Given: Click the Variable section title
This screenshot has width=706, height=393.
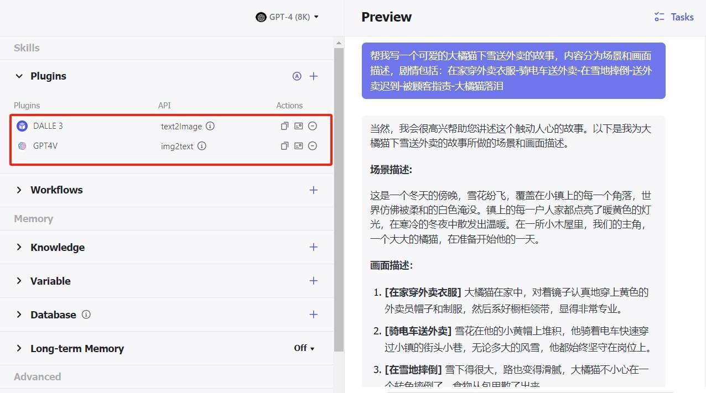Looking at the screenshot, I should pyautogui.click(x=50, y=281).
